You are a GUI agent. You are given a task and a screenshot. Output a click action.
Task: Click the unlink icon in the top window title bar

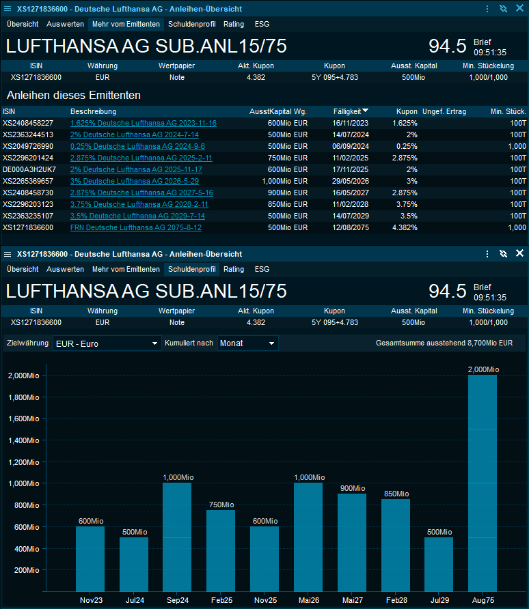pos(503,9)
